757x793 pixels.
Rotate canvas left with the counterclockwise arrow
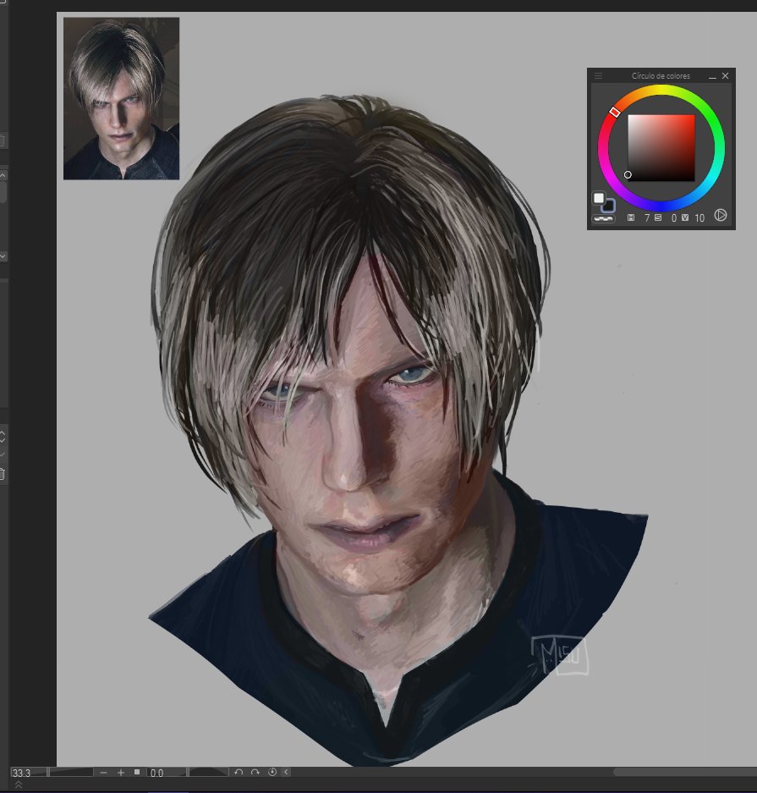[239, 772]
